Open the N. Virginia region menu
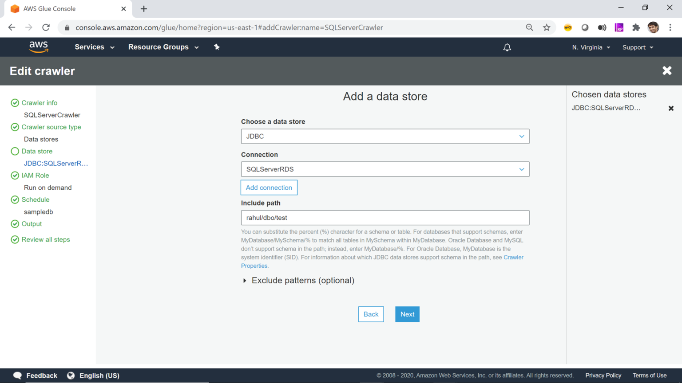The image size is (682, 383). pyautogui.click(x=591, y=47)
